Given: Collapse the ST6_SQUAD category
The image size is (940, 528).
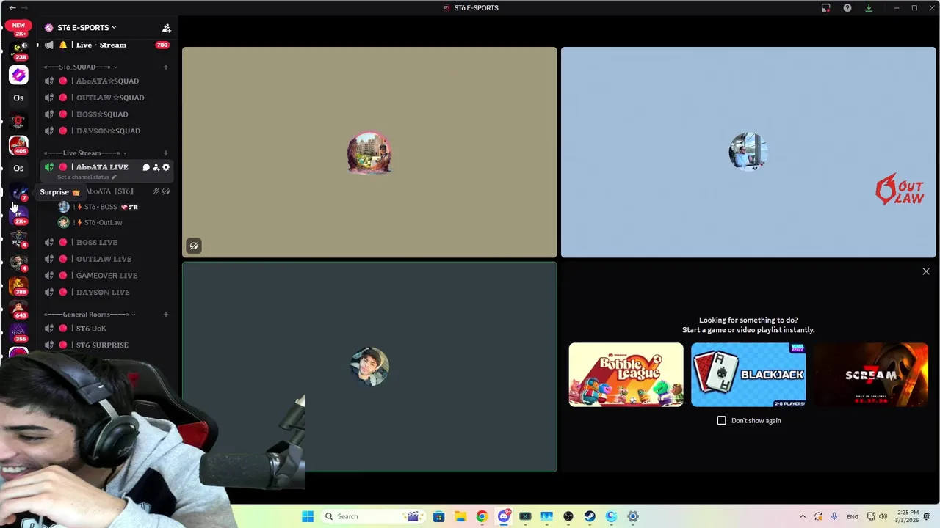Looking at the screenshot, I should (x=81, y=67).
